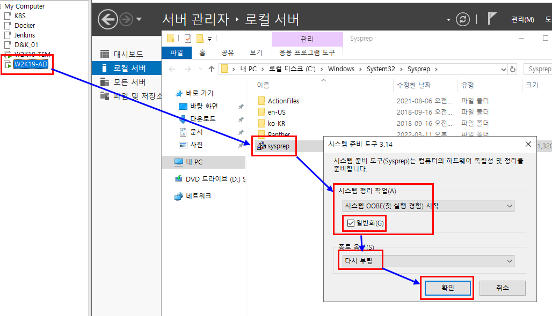552x316 pixels.
Task: Click the 취소 button in Sysprep dialog
Action: coord(503,288)
